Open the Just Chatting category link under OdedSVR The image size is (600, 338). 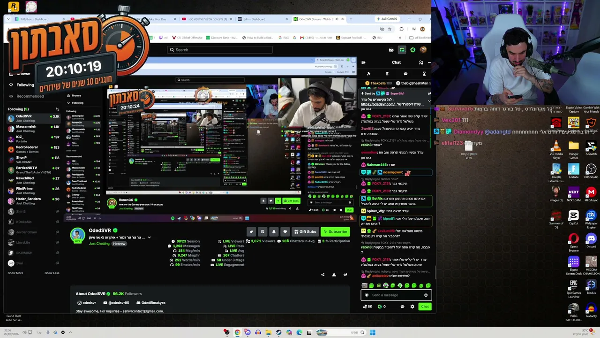point(99,244)
